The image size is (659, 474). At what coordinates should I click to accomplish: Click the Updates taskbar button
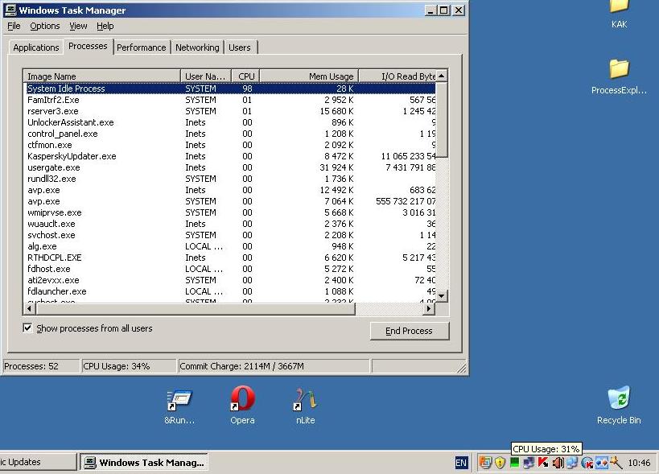point(37,462)
